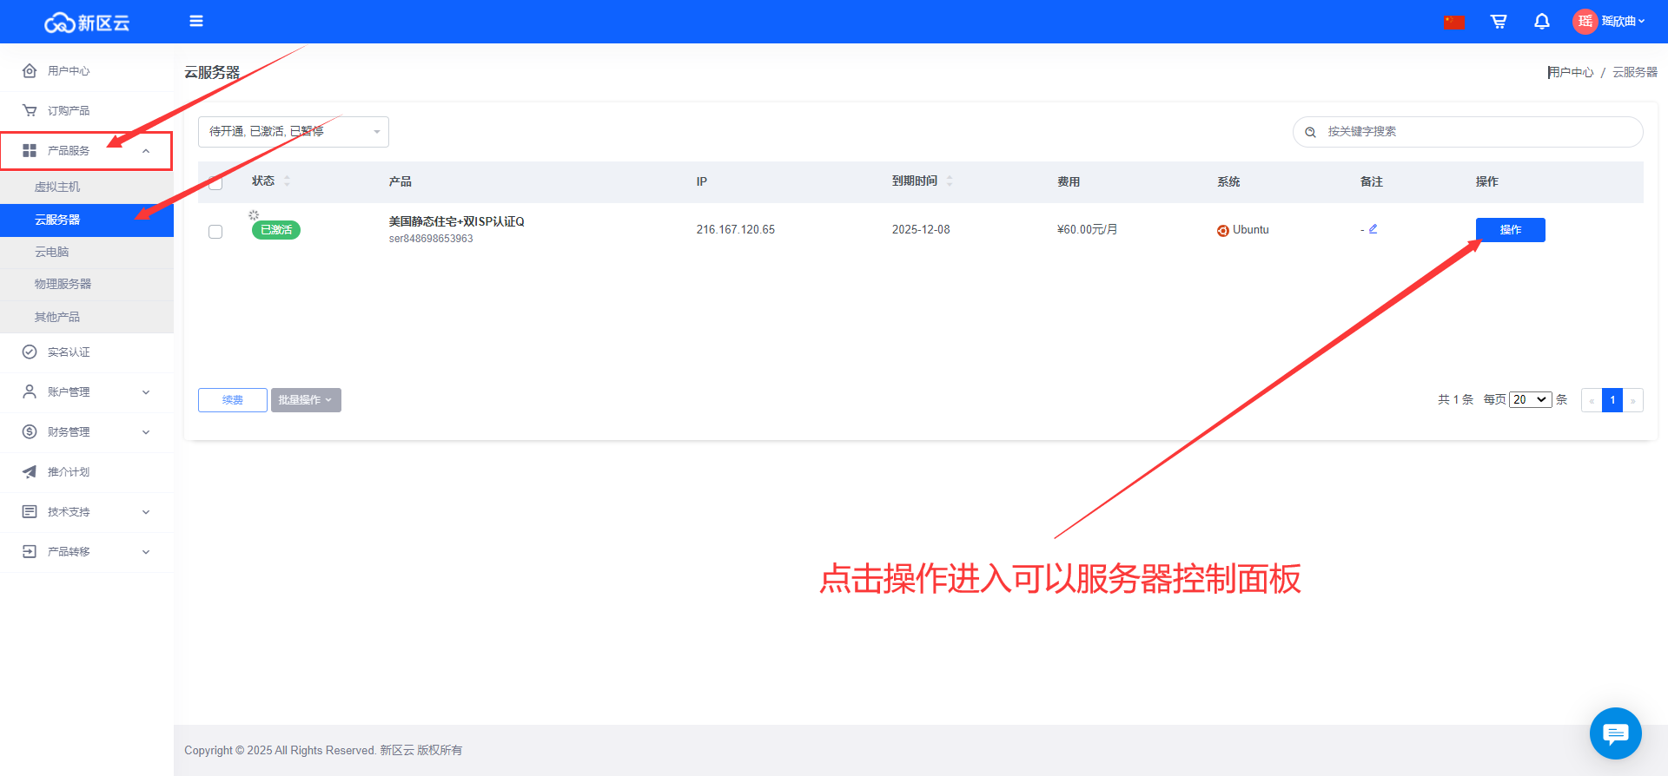The width and height of the screenshot is (1668, 776).
Task: Check the row checkbox for the 216.167.120.65 server
Action: coord(215,232)
